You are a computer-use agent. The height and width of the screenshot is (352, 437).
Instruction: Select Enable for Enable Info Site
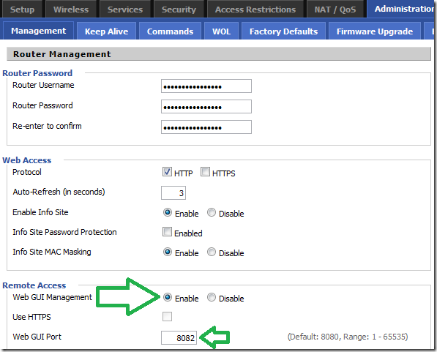click(x=167, y=213)
